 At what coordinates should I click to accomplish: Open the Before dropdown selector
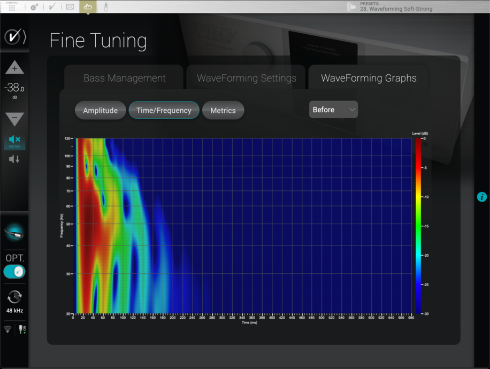(333, 110)
